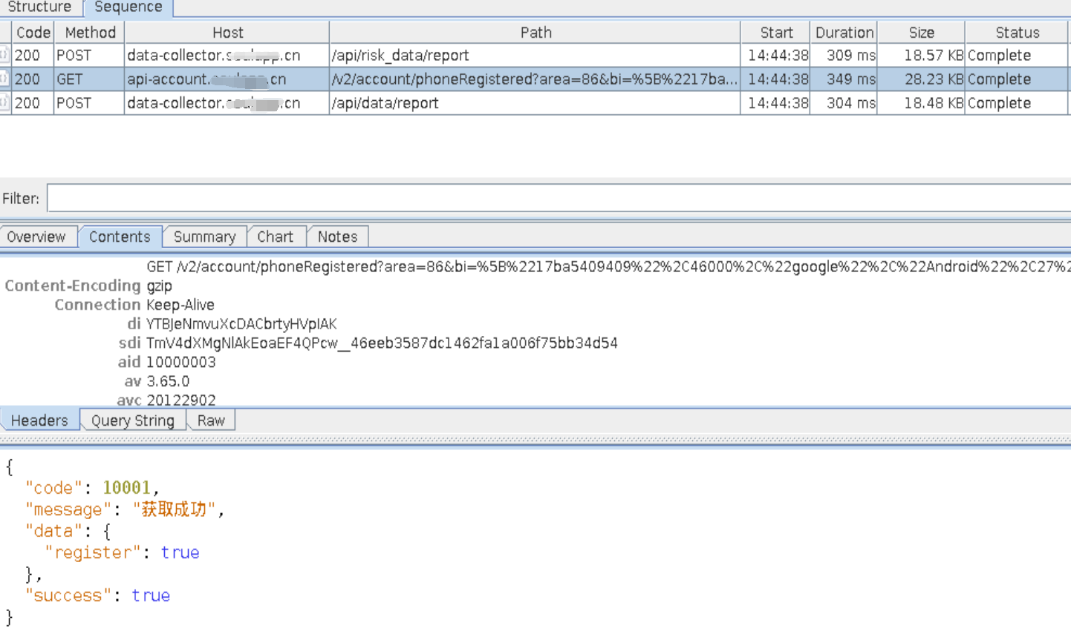Click the sdi header value
The height and width of the screenshot is (640, 1071).
[382, 343]
